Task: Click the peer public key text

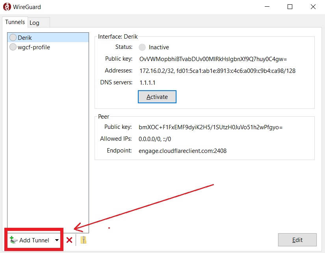Action: pos(210,127)
